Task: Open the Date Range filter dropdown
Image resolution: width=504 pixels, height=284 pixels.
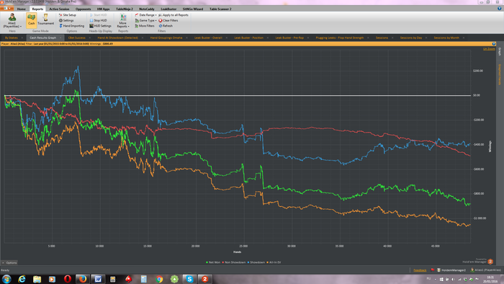Action: point(145,15)
